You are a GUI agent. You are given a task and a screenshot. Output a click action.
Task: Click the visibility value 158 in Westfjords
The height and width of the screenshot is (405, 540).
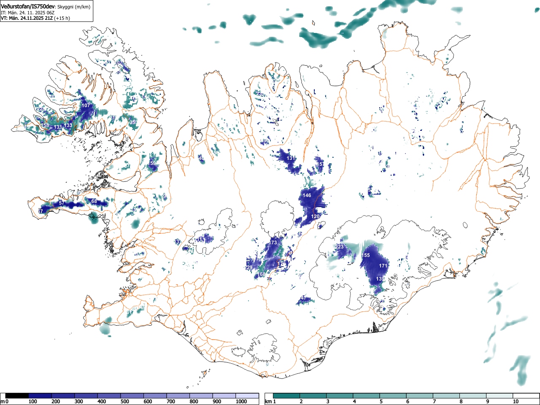(x=45, y=126)
